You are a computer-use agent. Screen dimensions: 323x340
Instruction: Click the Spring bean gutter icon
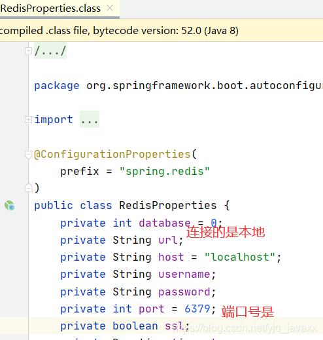point(9,206)
